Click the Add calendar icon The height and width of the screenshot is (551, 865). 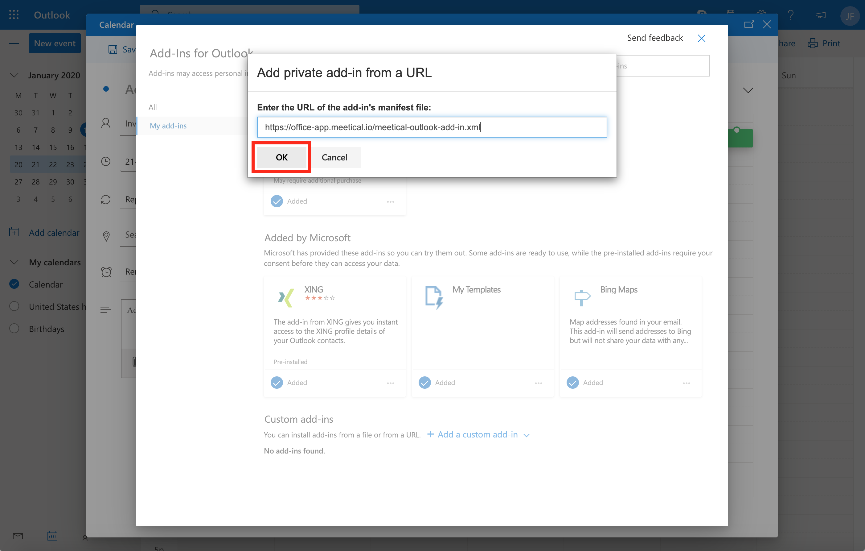coord(14,232)
